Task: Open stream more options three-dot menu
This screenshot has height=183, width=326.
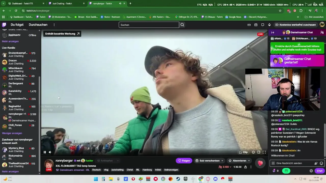Action: point(251,167)
